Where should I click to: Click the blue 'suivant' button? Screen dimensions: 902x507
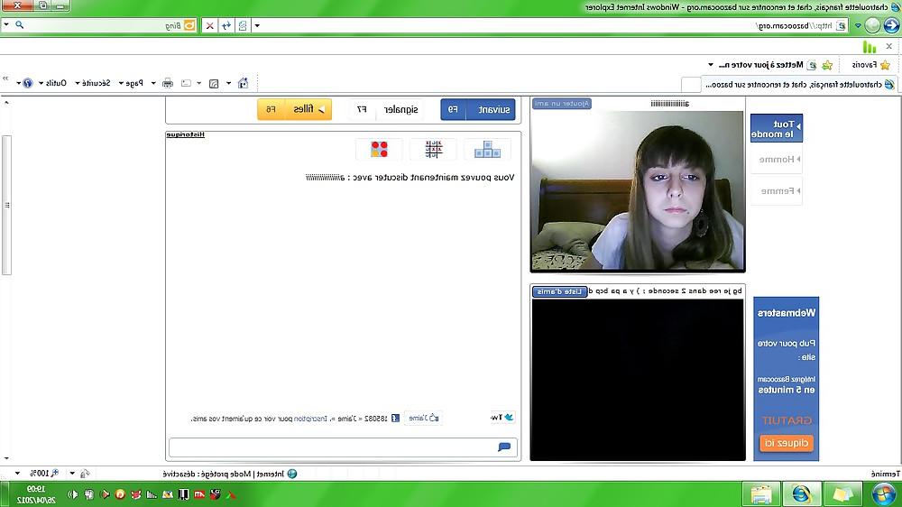pyautogui.click(x=492, y=109)
